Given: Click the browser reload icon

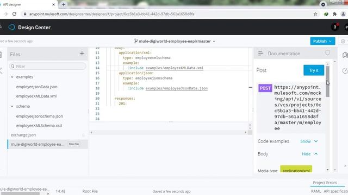Looking at the screenshot, I should click(15, 14).
